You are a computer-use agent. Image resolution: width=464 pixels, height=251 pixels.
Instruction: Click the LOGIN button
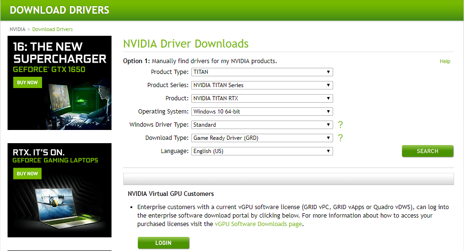click(163, 243)
